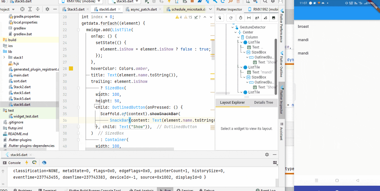Collapse the Column node in widget tree
The width and height of the screenshot is (380, 191).
tap(239, 37)
